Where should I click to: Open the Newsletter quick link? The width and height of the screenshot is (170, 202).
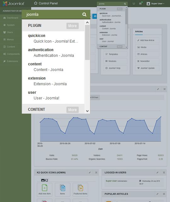(x=147, y=61)
